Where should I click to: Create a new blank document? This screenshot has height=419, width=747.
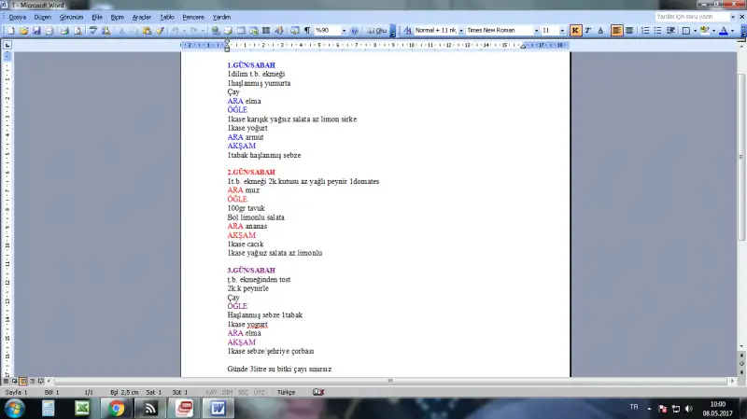coord(9,31)
